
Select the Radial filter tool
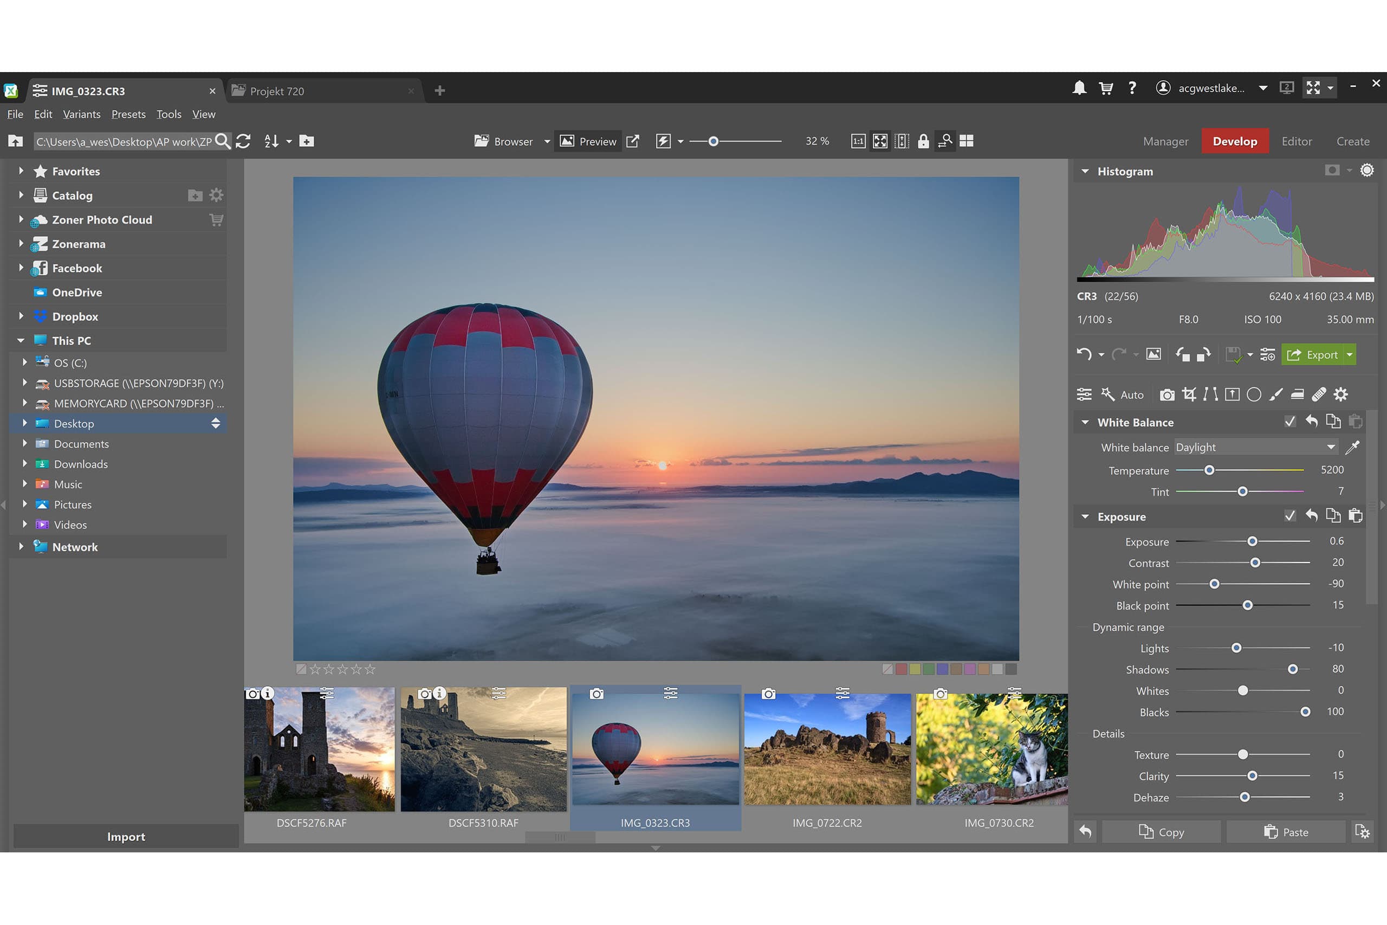(x=1254, y=394)
